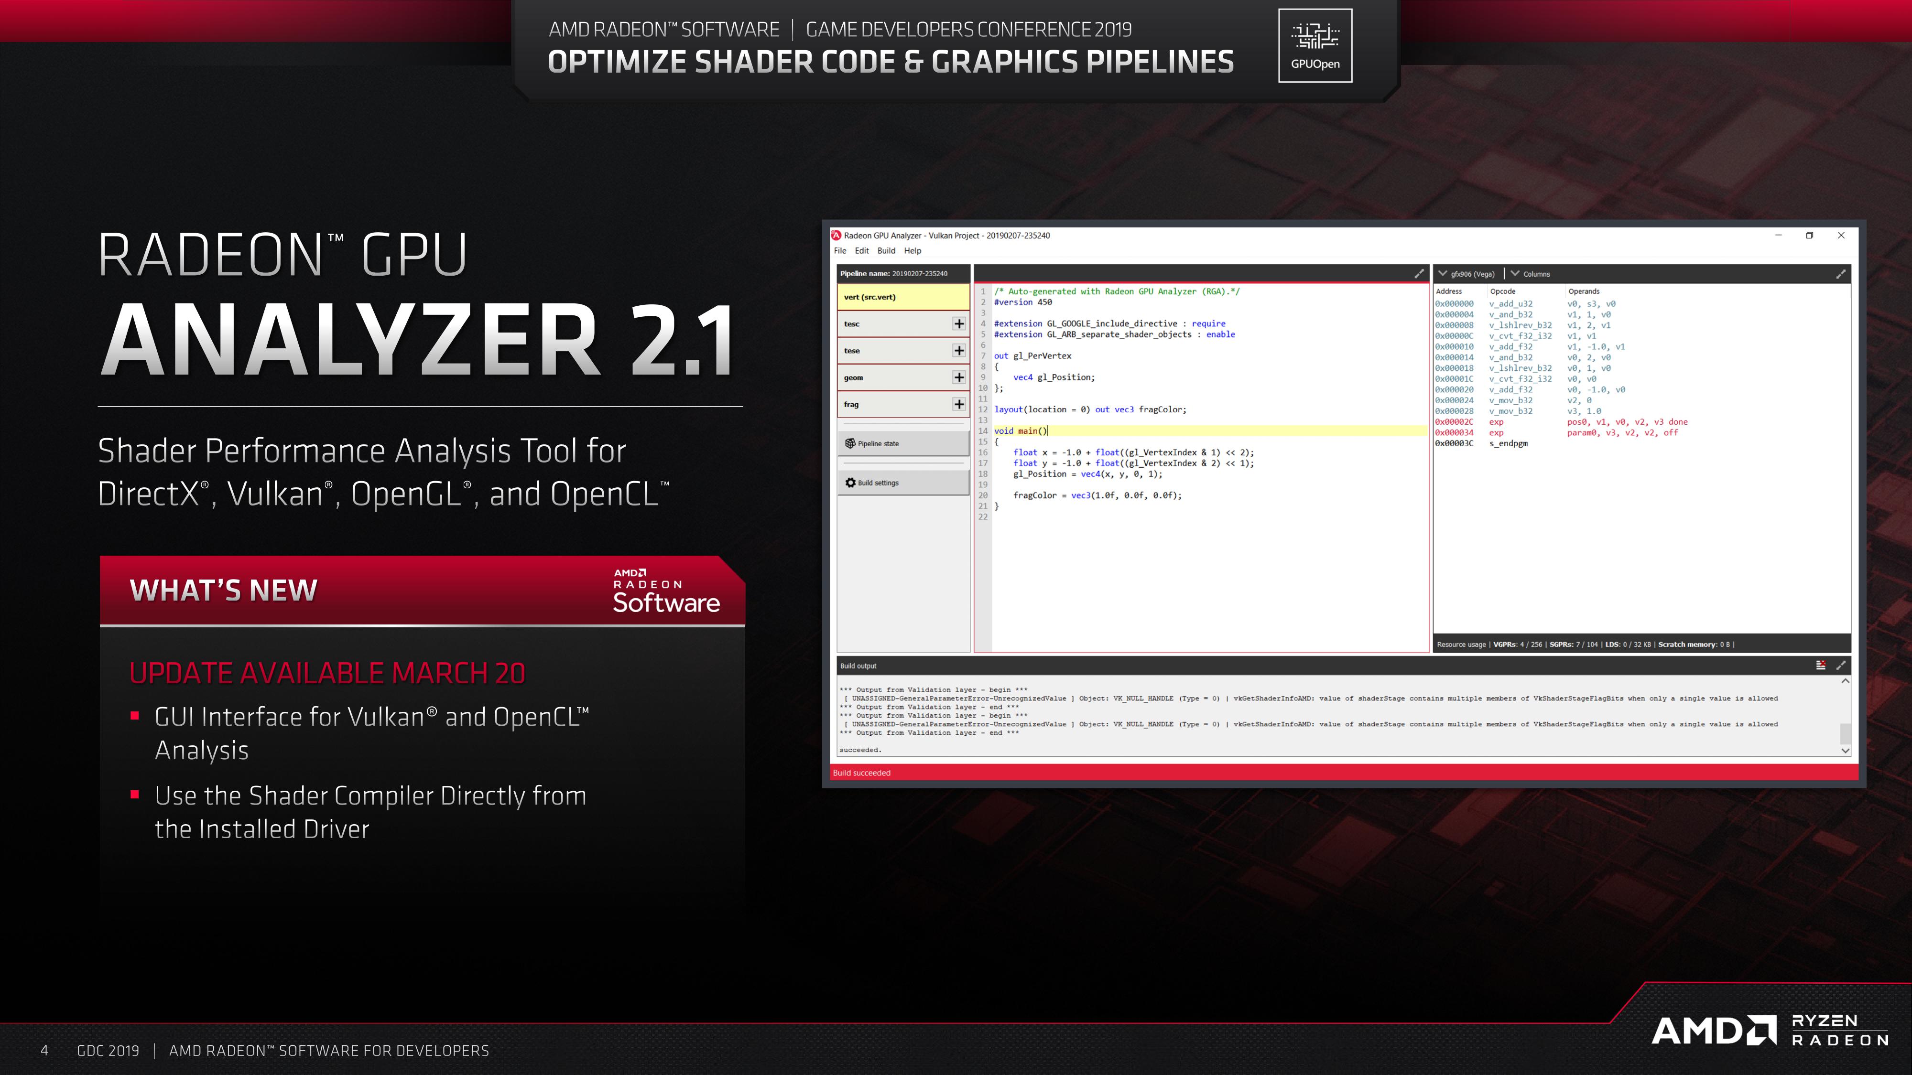
Task: Minimize the Radeon GPU Analyzer window
Action: [1778, 235]
